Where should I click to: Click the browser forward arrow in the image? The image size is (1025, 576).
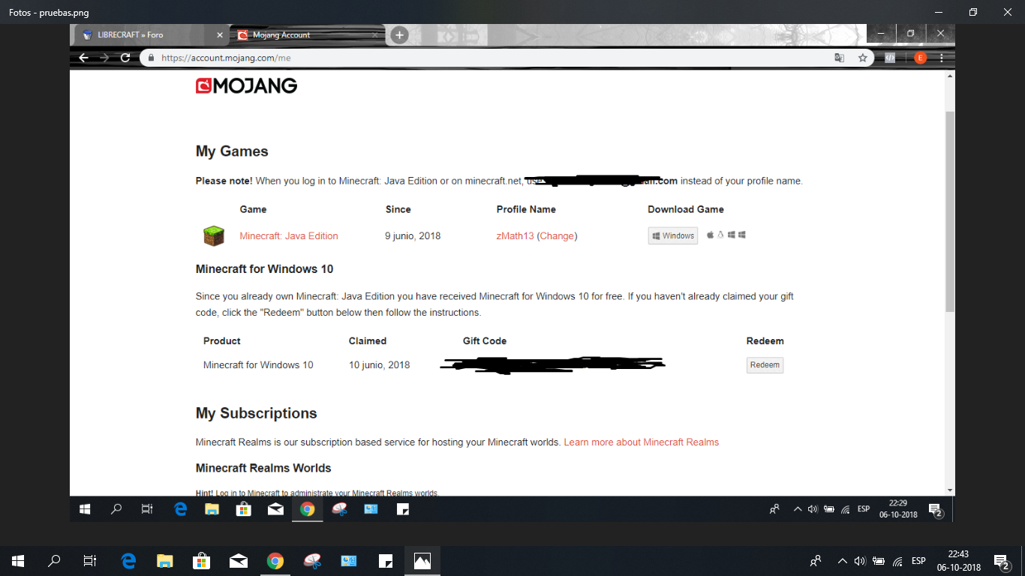[104, 58]
